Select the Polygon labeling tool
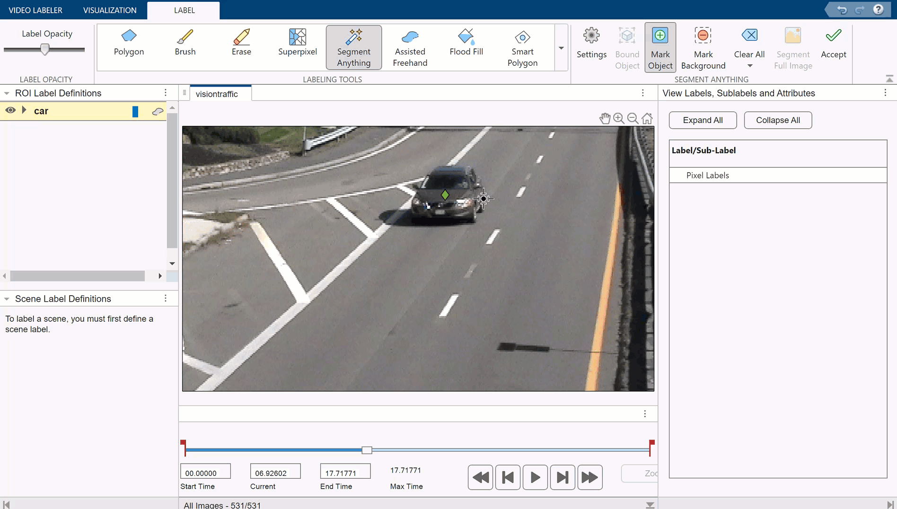The width and height of the screenshot is (897, 509). point(129,43)
